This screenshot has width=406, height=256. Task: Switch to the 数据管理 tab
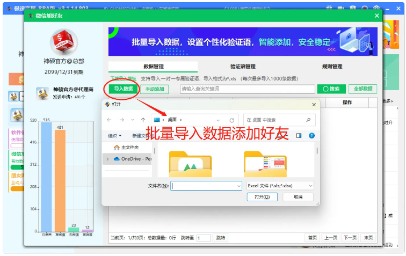click(153, 67)
